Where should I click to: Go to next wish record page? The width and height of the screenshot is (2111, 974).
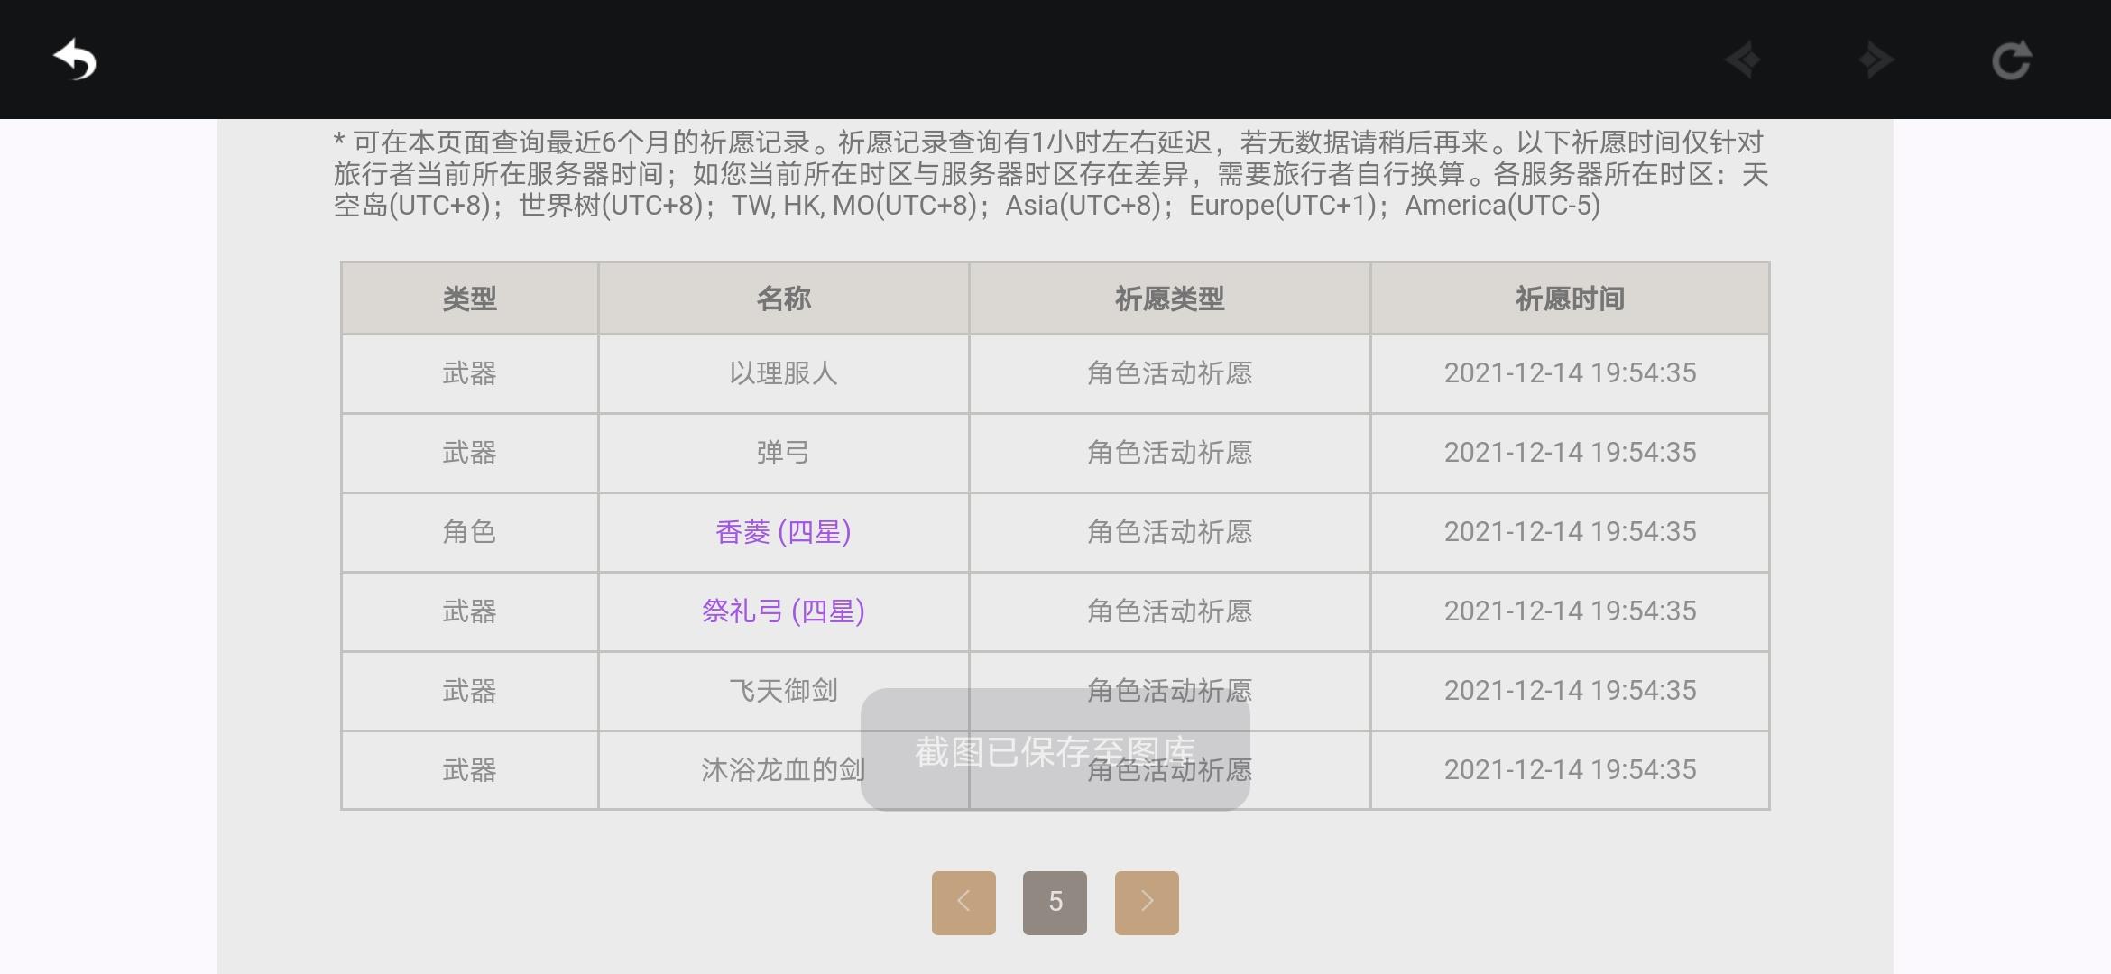pos(1147,902)
